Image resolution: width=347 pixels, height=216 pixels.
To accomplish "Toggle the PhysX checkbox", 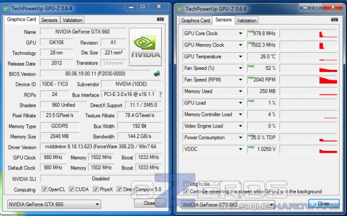I will 96,189.
